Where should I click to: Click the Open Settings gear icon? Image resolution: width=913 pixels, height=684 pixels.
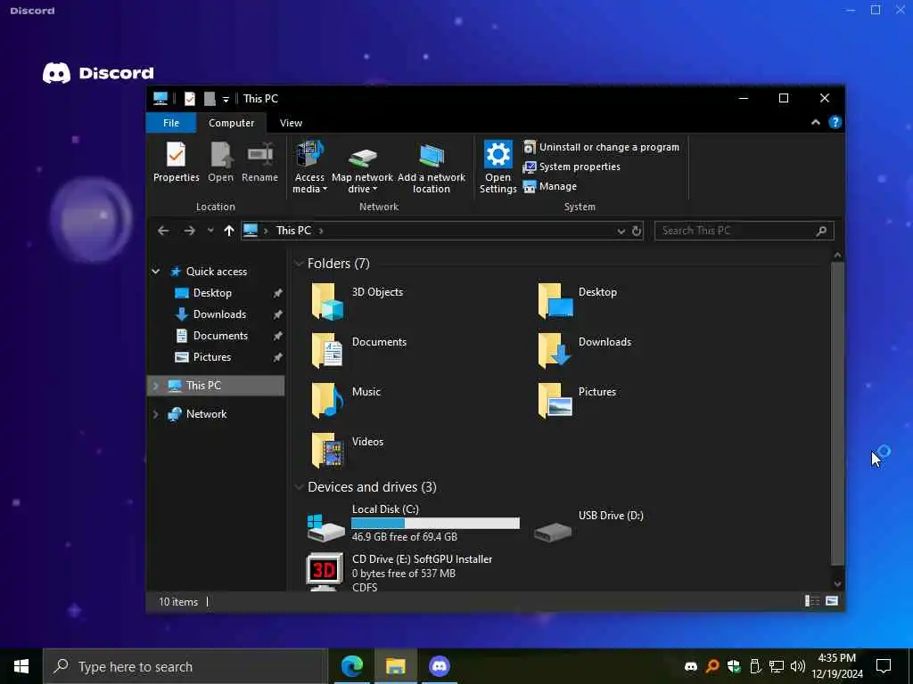point(498,155)
